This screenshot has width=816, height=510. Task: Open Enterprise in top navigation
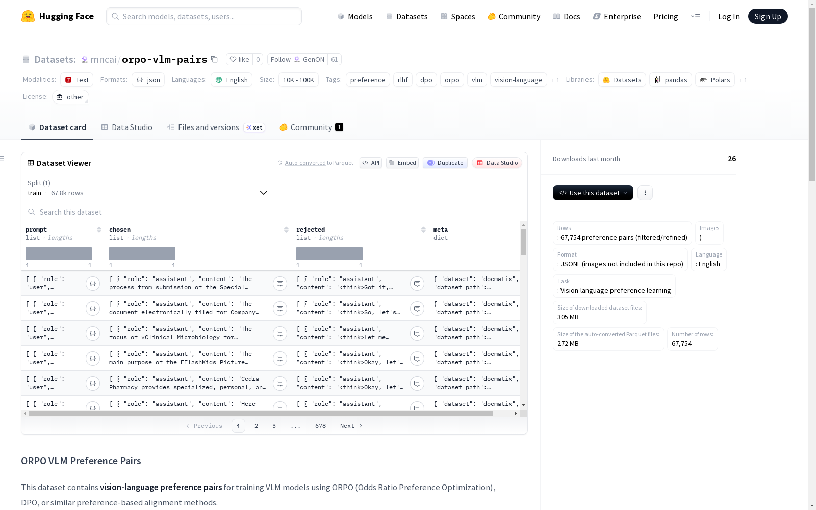tap(617, 17)
